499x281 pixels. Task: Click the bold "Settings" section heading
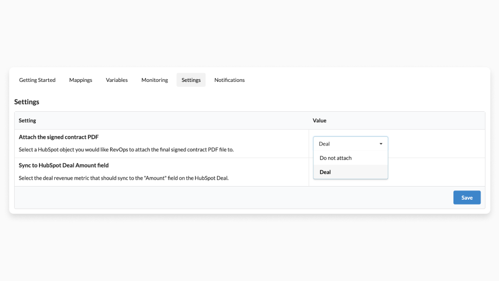point(27,102)
